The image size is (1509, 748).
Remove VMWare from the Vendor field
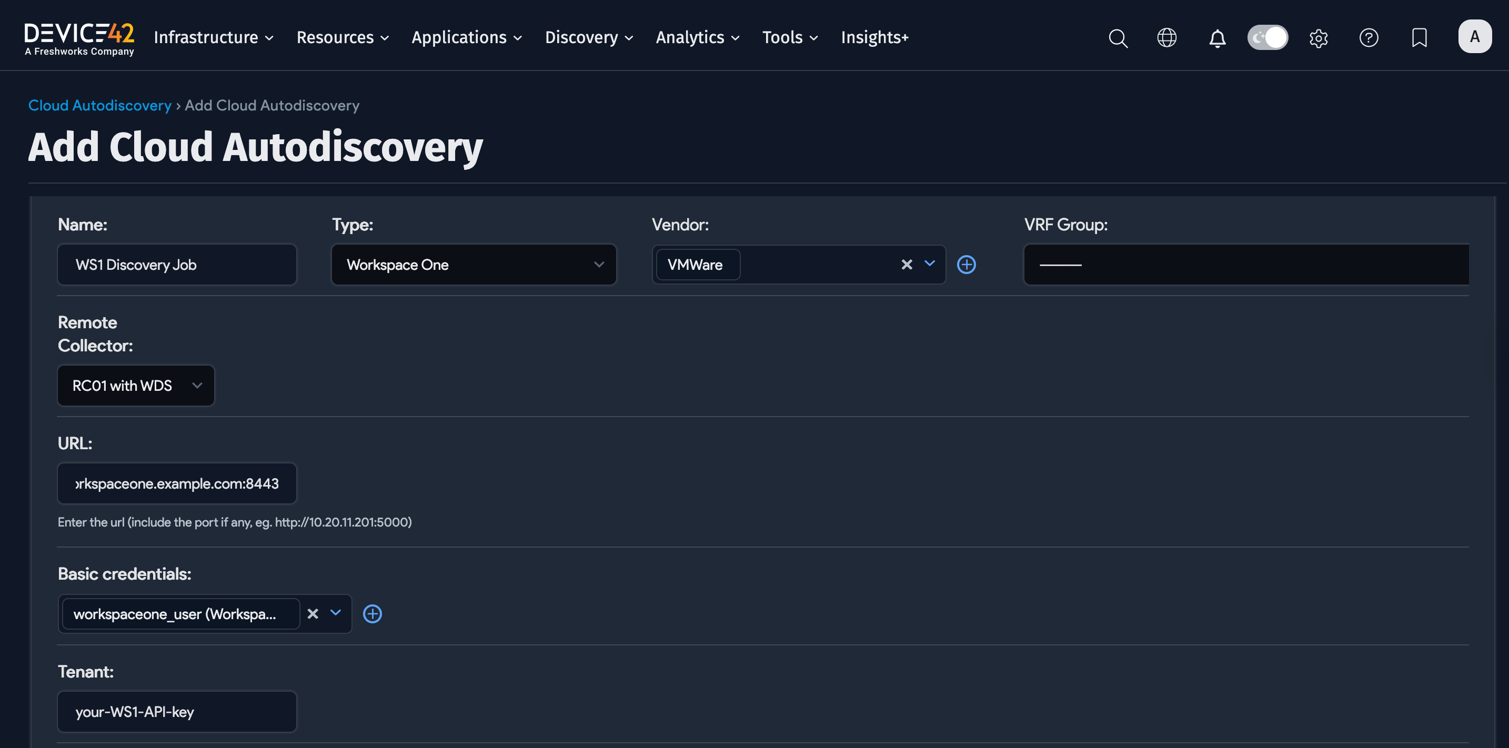[906, 264]
